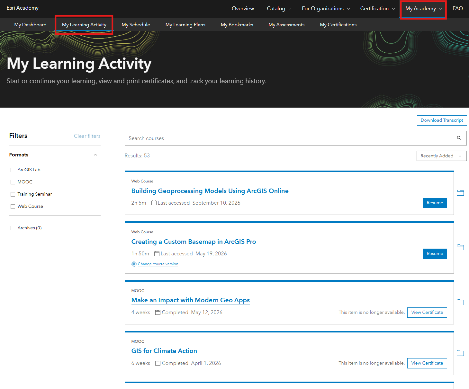Select the My Bookmarks tab
Image resolution: width=469 pixels, height=389 pixels.
click(237, 25)
